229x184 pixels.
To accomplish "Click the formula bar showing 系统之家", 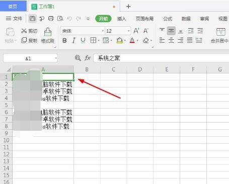I will pos(162,58).
